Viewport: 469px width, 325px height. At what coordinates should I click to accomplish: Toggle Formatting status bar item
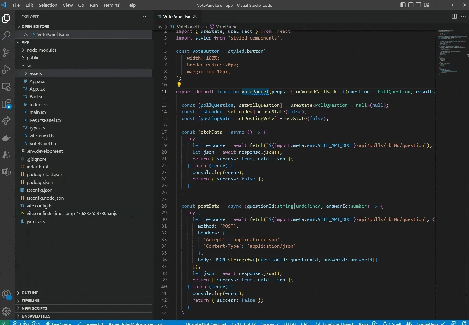click(x=431, y=323)
